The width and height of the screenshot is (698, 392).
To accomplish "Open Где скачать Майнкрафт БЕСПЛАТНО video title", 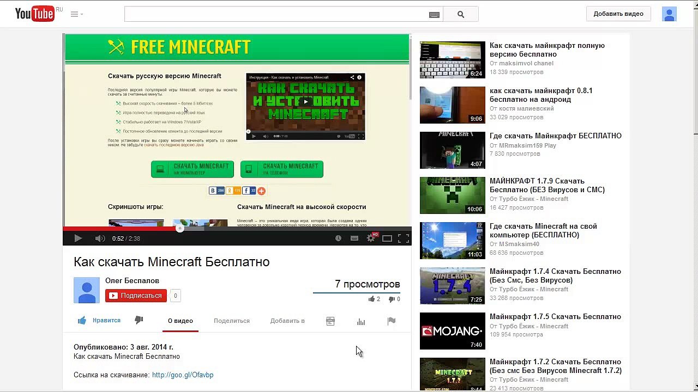I will (x=556, y=136).
